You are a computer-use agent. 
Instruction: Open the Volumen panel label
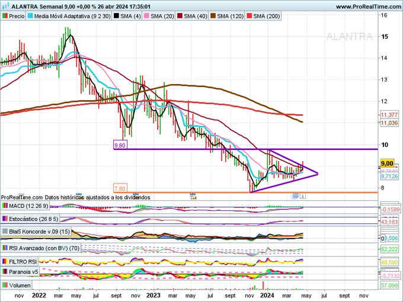(20, 285)
